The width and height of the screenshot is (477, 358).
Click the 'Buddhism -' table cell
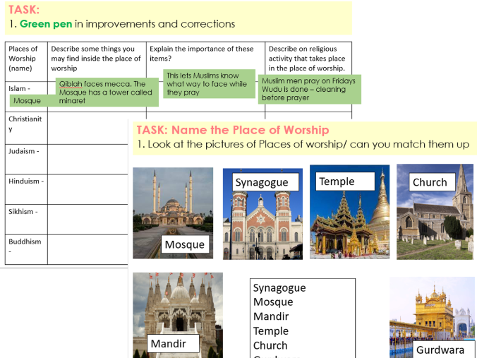(x=26, y=249)
